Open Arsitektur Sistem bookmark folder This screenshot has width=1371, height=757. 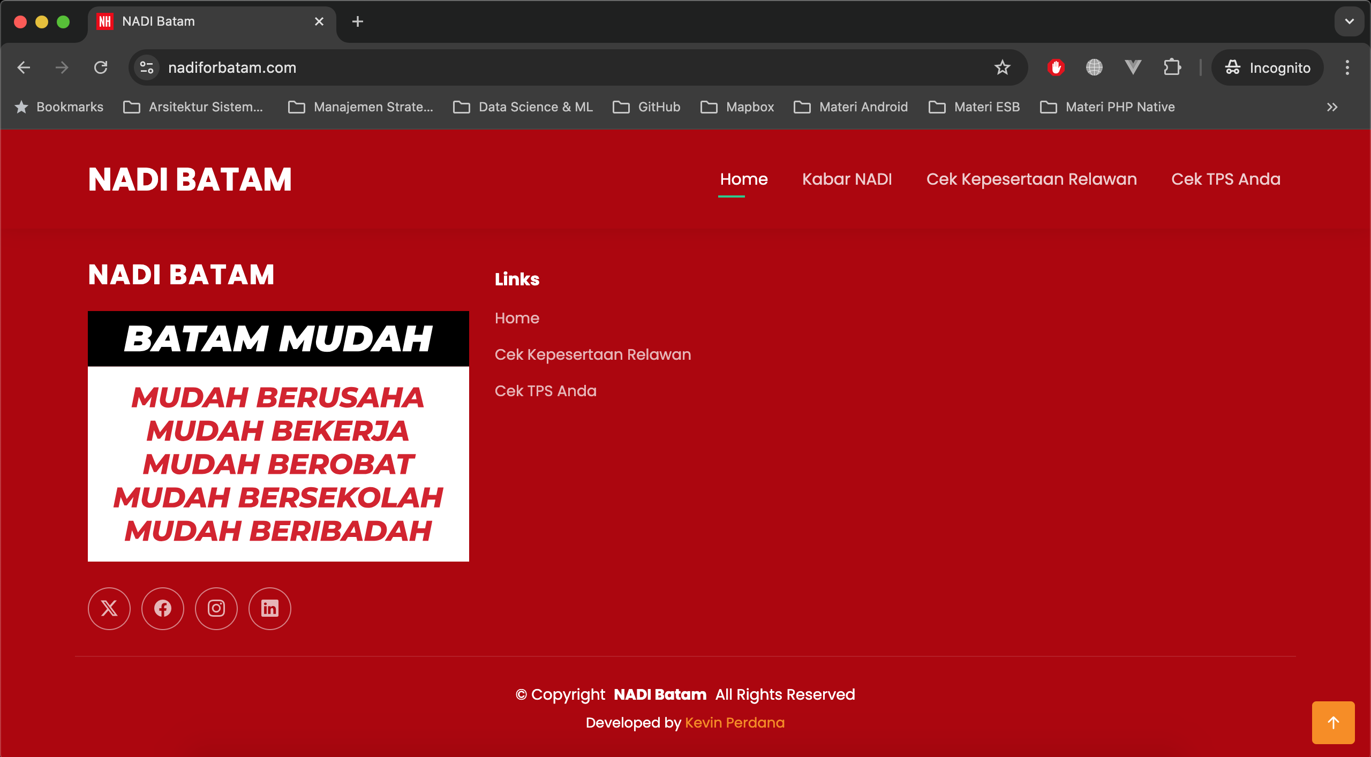click(193, 107)
